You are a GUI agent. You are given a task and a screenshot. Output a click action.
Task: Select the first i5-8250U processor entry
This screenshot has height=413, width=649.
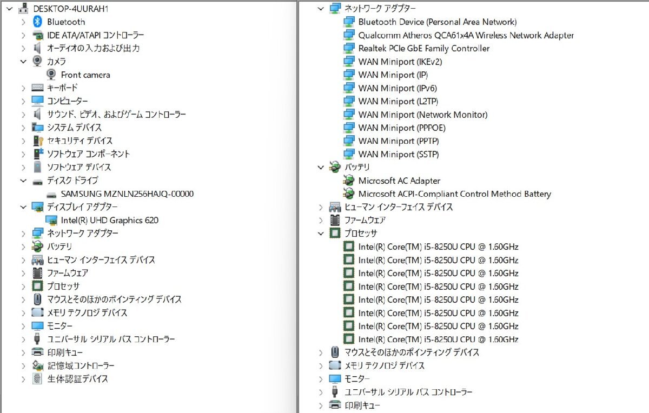(x=438, y=247)
